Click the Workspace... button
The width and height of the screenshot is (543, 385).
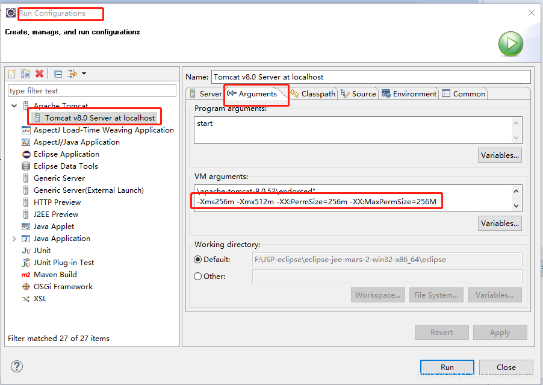pos(378,295)
